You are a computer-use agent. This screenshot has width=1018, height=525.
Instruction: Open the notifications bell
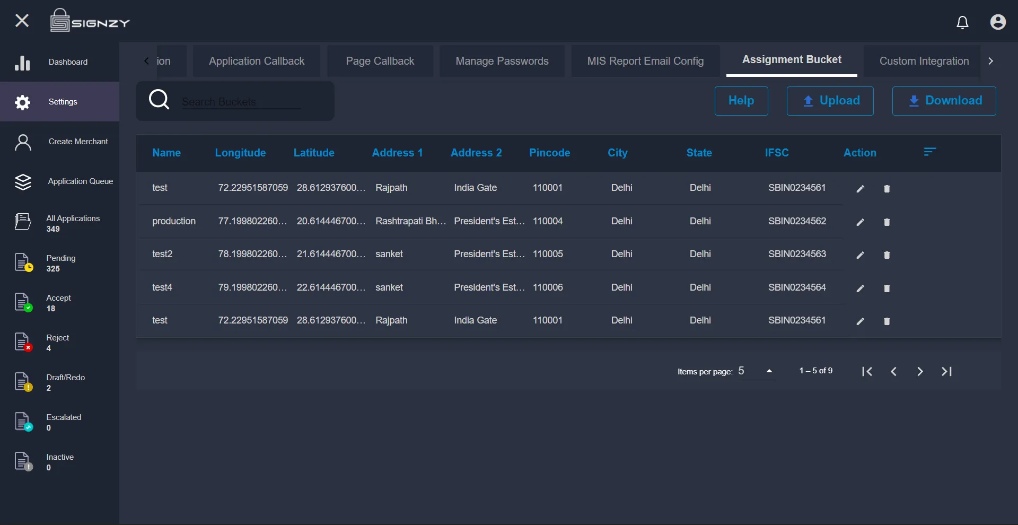962,22
